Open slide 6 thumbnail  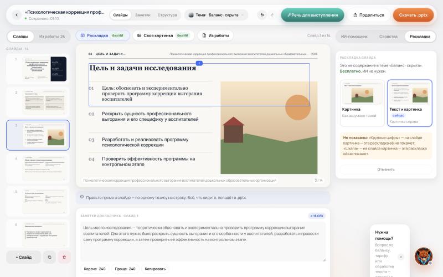pos(38,234)
